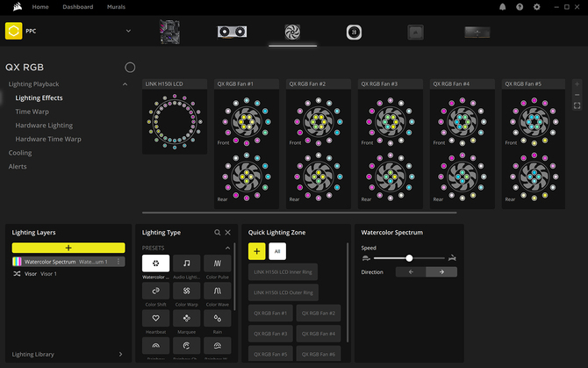
Task: Choose the Rain preset
Action: pos(217,318)
